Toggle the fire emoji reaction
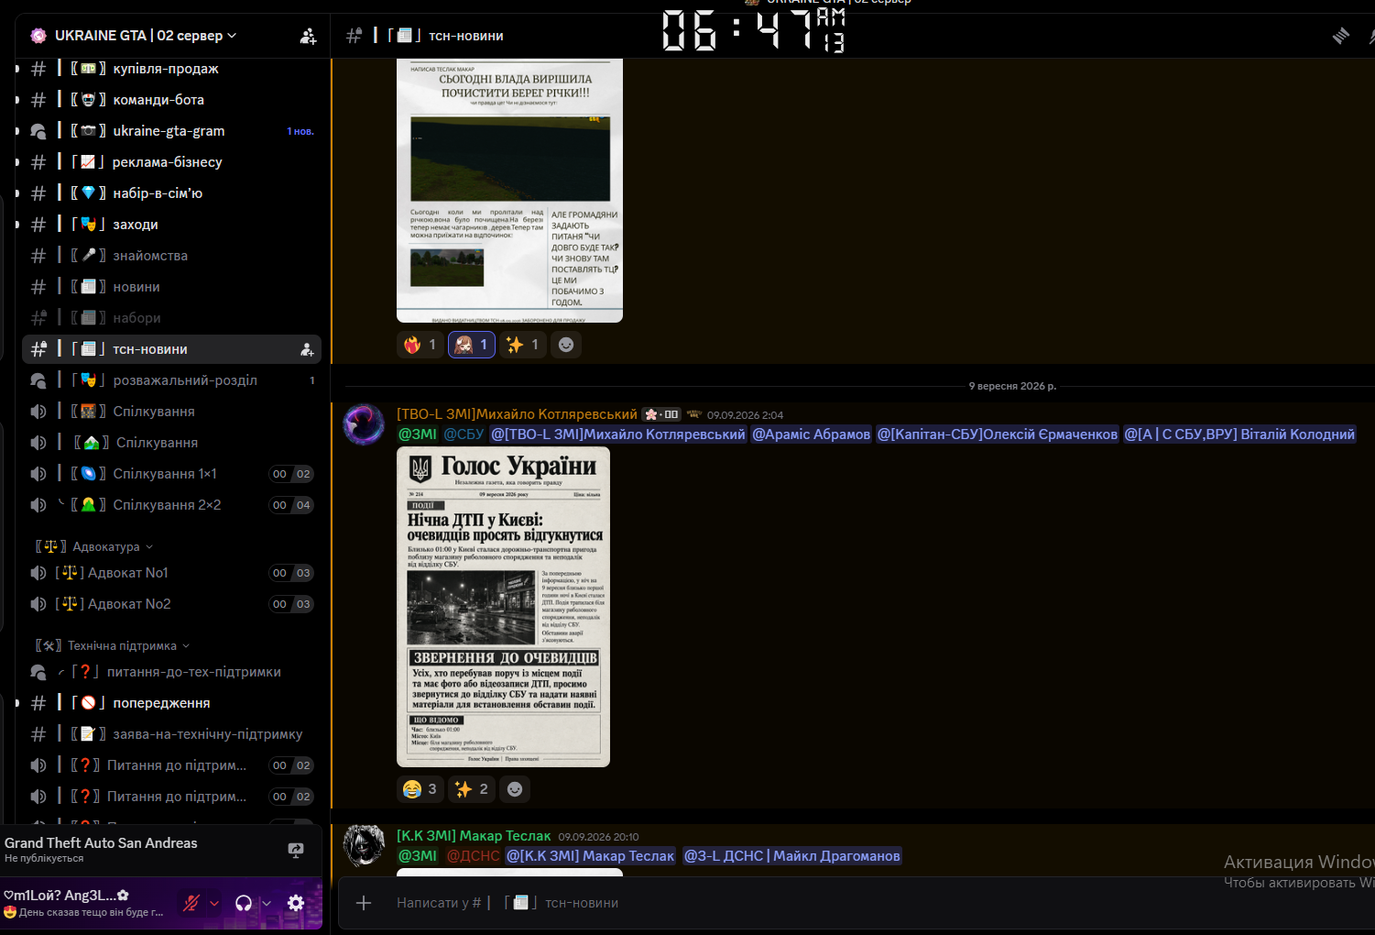This screenshot has width=1375, height=935. click(x=421, y=345)
